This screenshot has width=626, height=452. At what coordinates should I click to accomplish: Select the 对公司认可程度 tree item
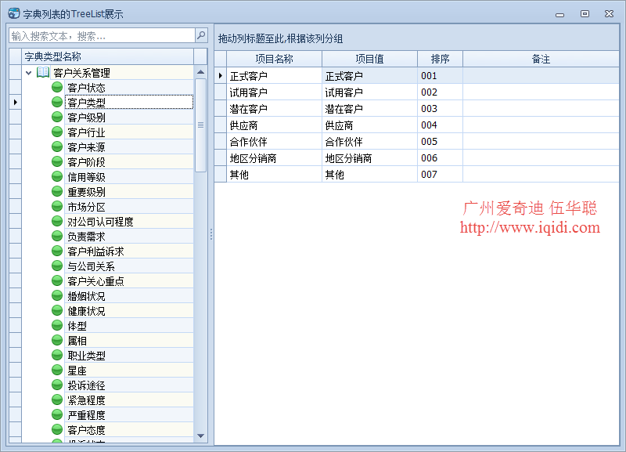click(x=129, y=221)
